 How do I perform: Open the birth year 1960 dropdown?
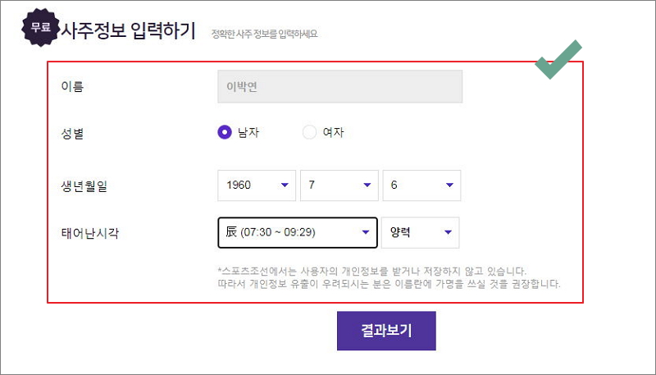click(x=257, y=185)
